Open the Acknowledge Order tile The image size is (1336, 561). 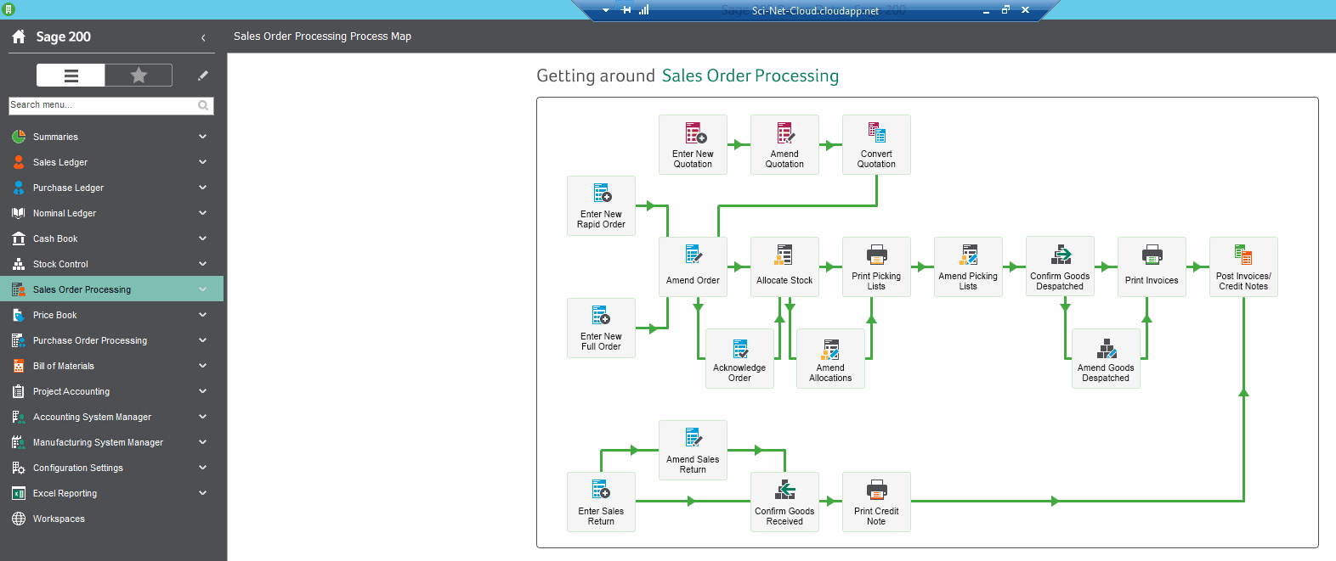tap(739, 358)
